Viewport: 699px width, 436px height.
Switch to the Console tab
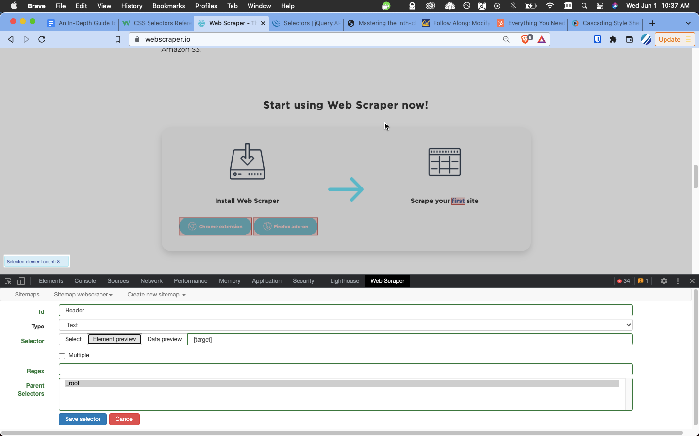(x=85, y=281)
